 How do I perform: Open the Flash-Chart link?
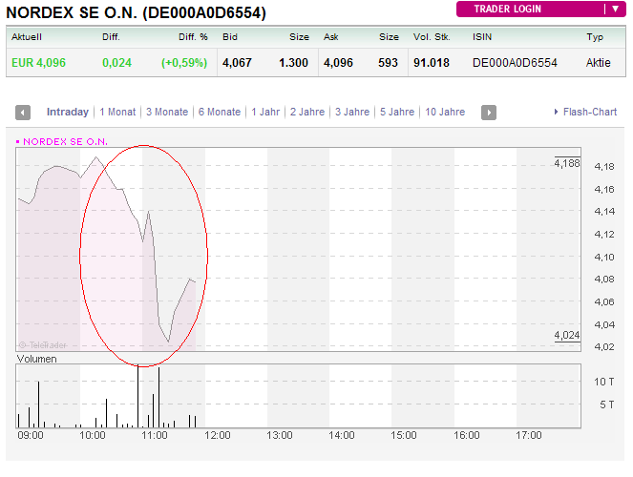pyautogui.click(x=585, y=113)
